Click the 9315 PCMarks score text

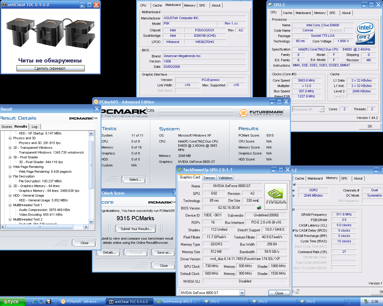click(x=136, y=218)
